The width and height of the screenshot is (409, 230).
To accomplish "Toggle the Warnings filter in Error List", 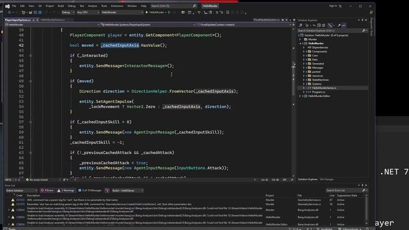I will coord(66,190).
